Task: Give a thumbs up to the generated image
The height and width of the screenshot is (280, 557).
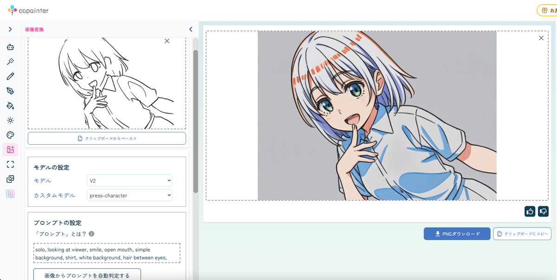Action: pos(530,211)
